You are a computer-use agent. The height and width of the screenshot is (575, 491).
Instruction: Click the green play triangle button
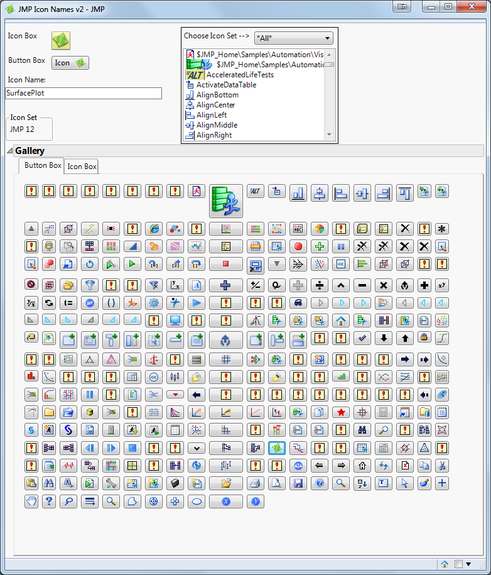(132, 264)
